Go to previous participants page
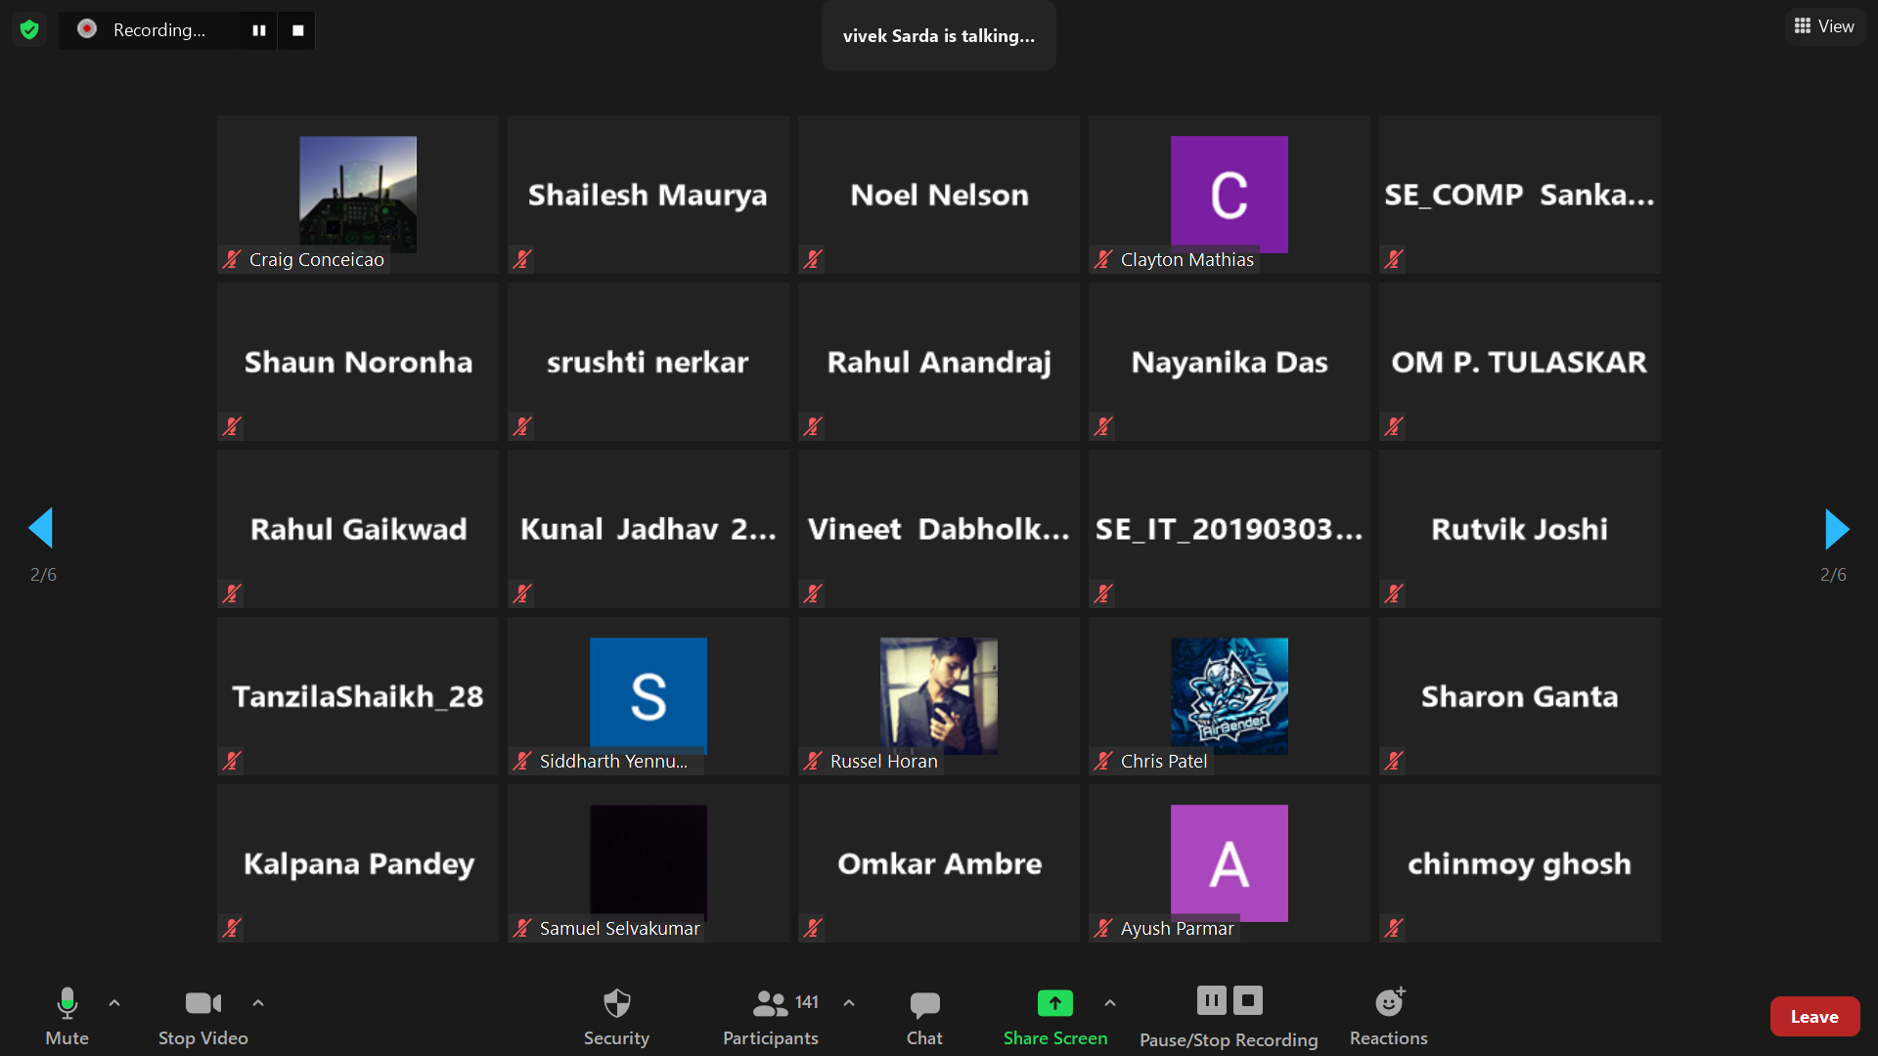This screenshot has width=1878, height=1056. (x=41, y=528)
